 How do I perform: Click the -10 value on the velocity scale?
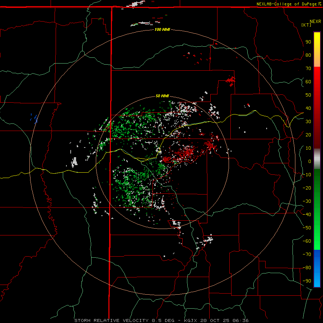307,175
